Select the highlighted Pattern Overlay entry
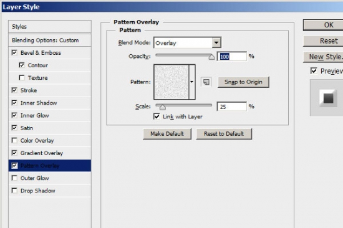The image size is (343, 228). [x=50, y=166]
